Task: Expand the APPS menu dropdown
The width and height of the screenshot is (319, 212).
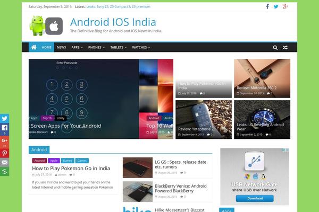Action: (77, 47)
